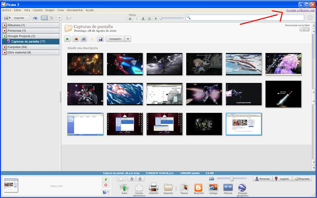
Task: Save edited photos with the disk icon
Action: [100, 39]
